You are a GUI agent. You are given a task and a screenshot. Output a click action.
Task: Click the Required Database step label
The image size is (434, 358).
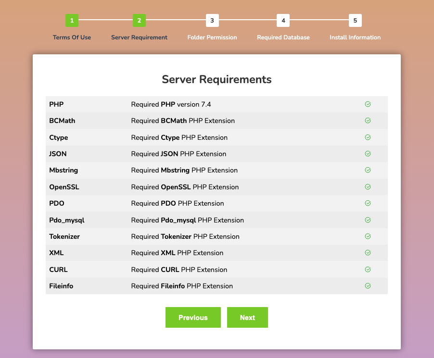(x=283, y=37)
